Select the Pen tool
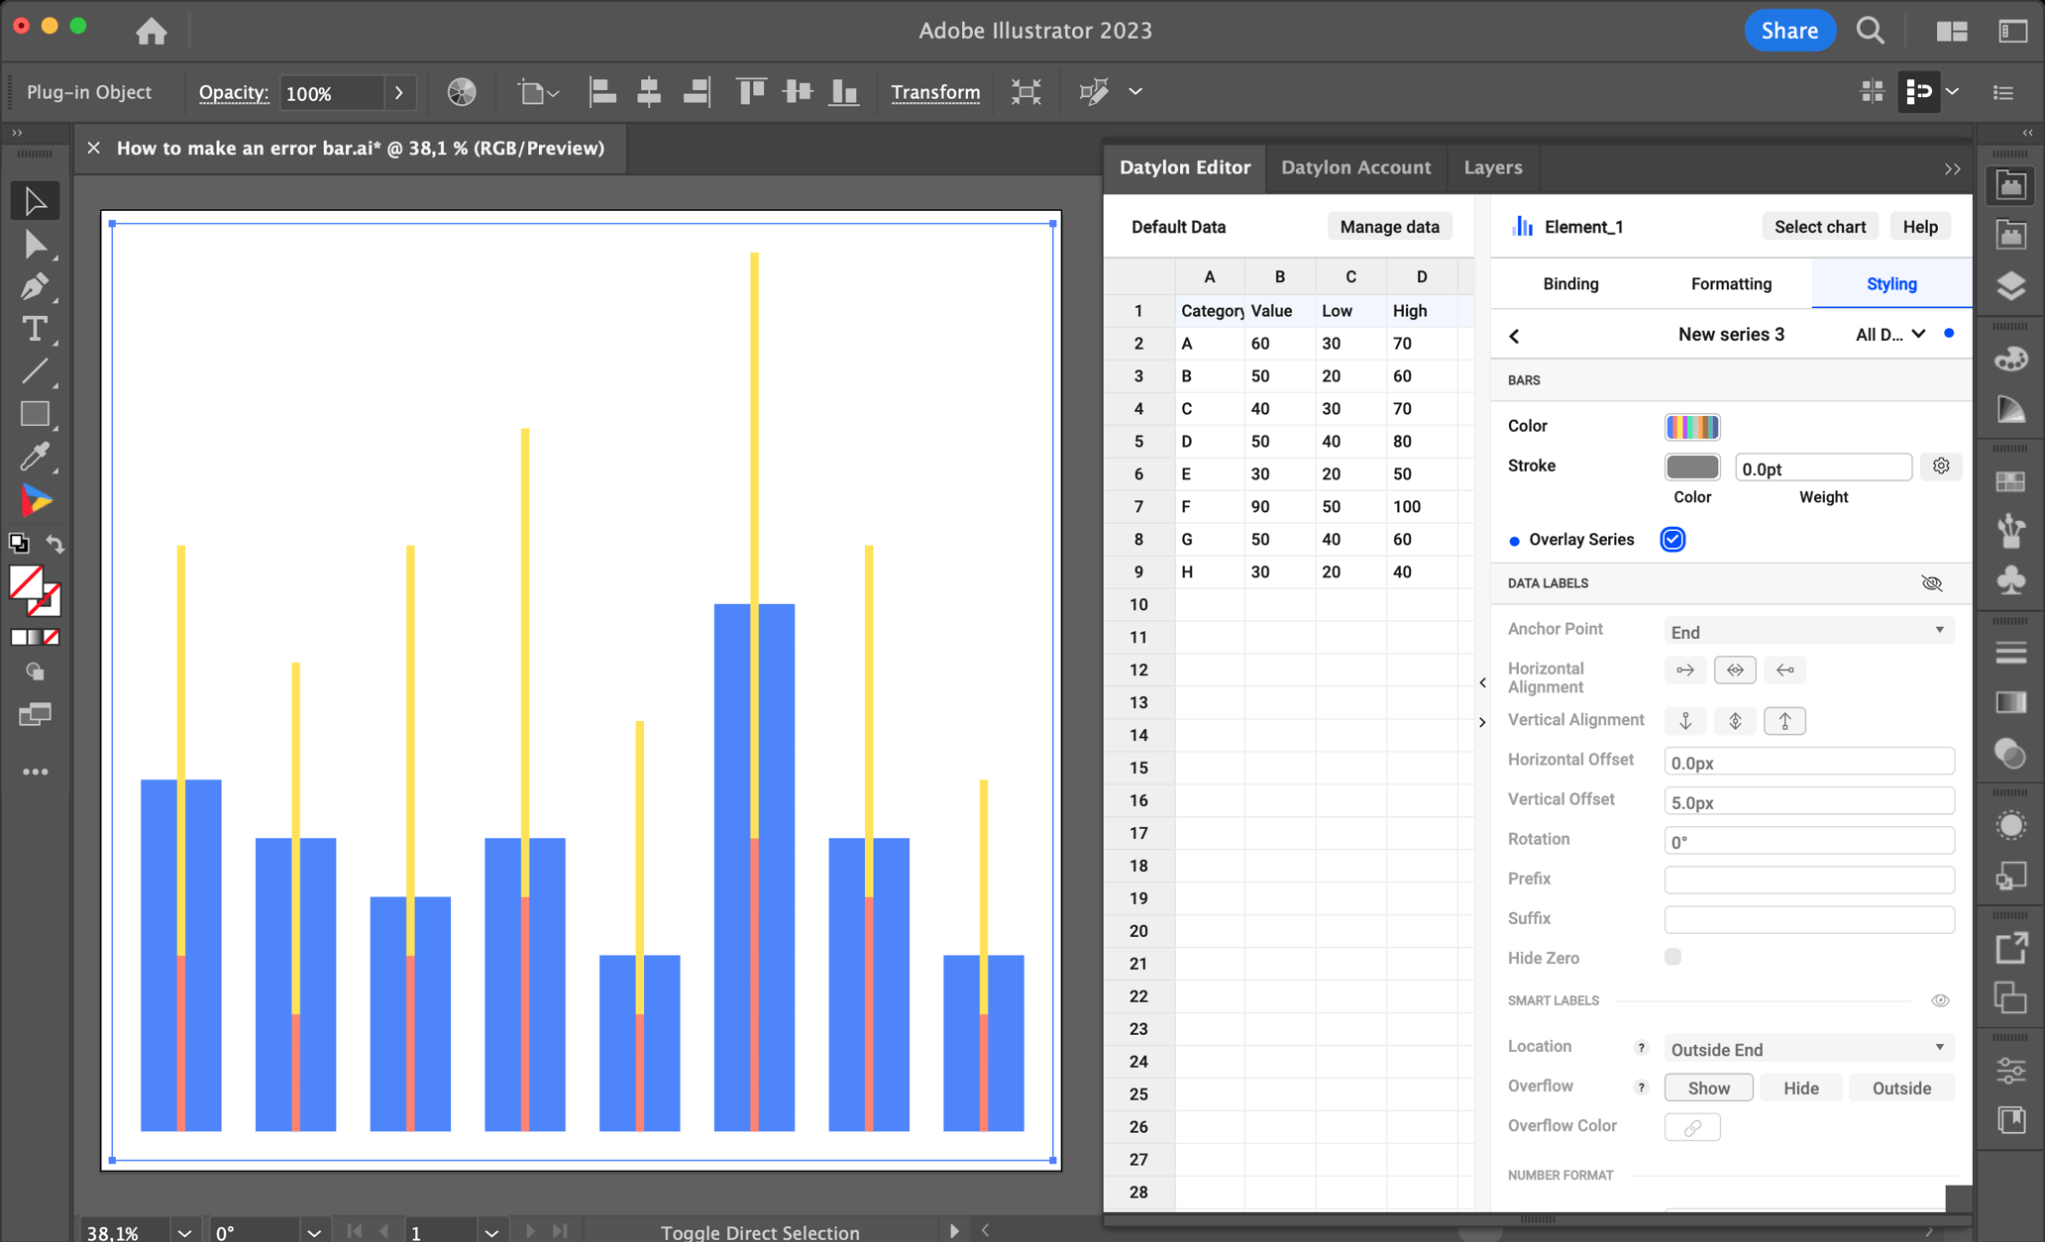The image size is (2045, 1242). (36, 287)
